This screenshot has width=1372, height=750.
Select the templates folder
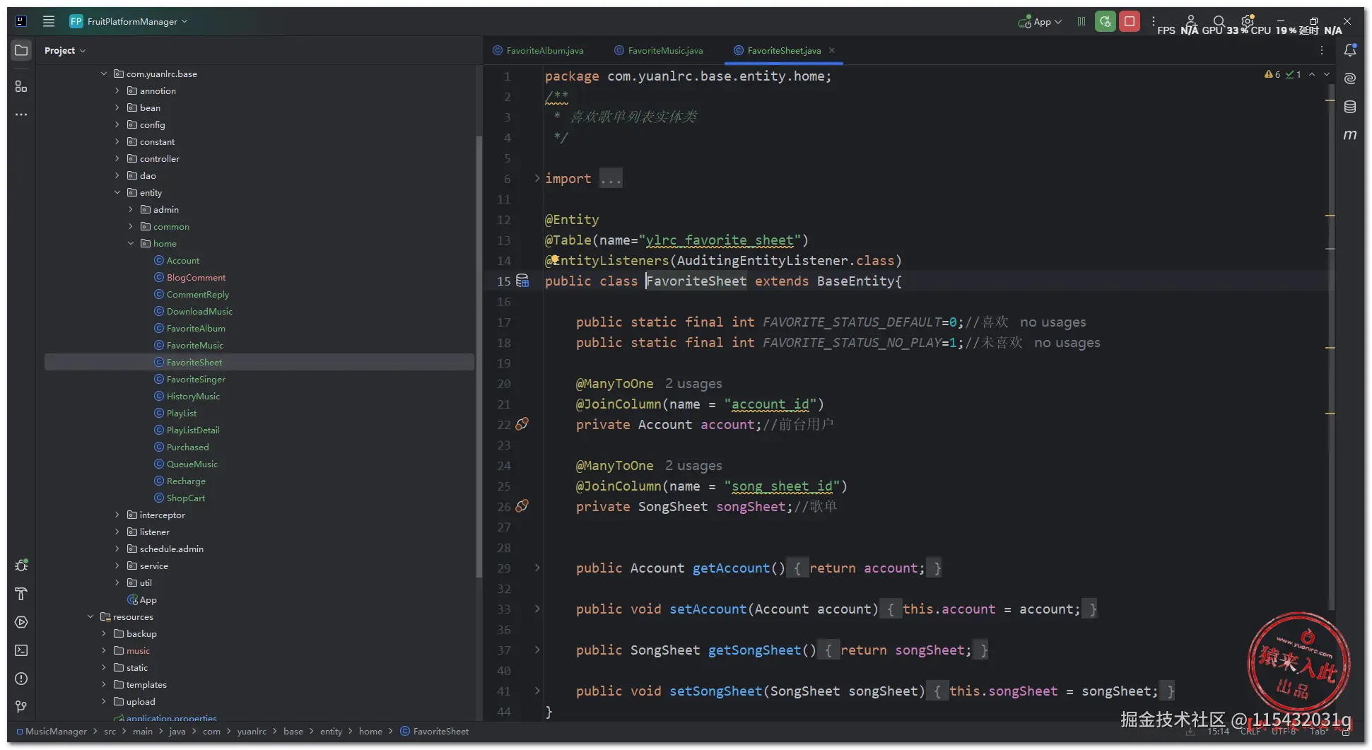[x=146, y=684]
